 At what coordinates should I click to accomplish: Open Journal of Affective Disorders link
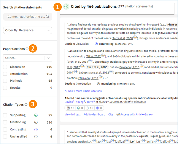tap(128, 102)
